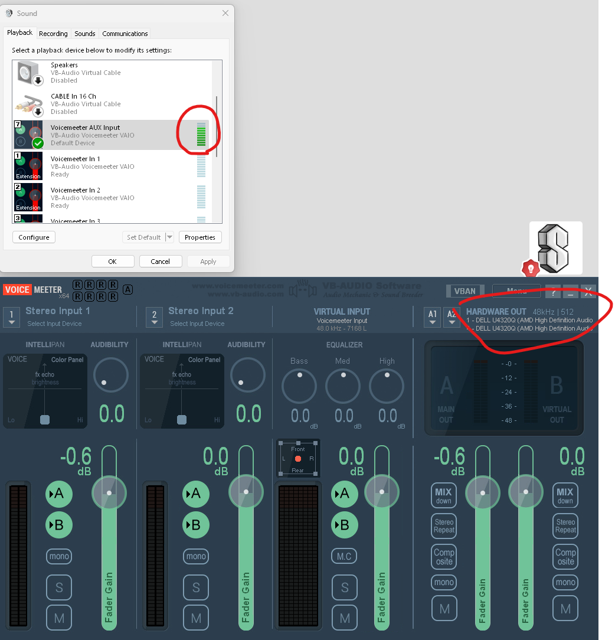615x640 pixels.
Task: Solo the Virtual Input strip
Action: 345,587
